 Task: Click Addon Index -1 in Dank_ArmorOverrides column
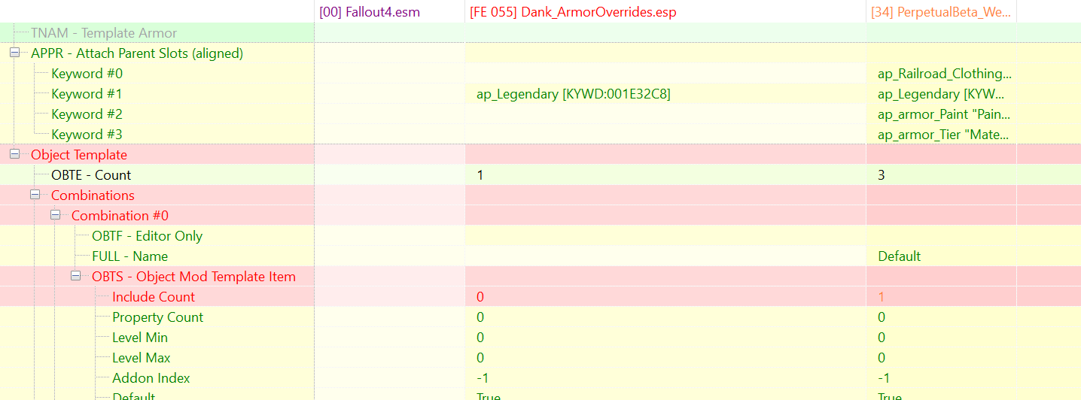483,378
